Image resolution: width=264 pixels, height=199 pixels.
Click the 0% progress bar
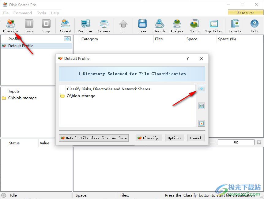pos(236,142)
